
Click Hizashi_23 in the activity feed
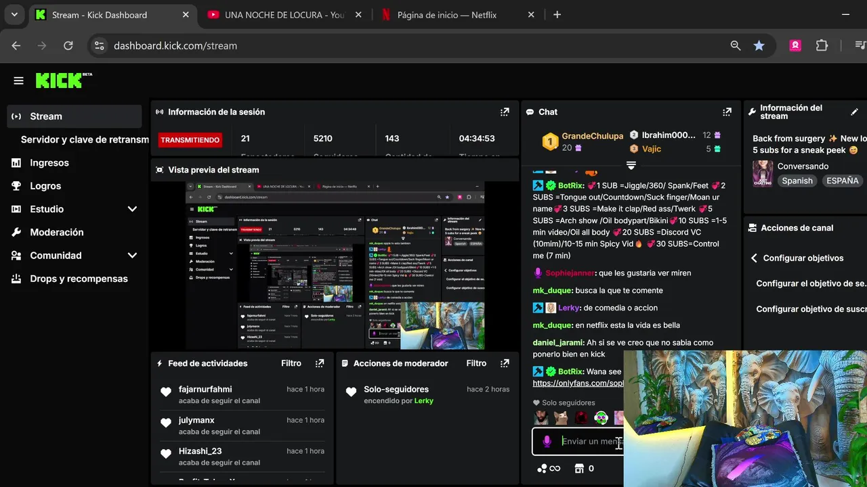pos(200,451)
